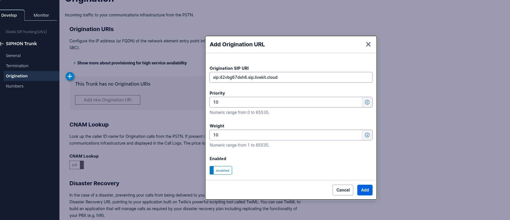The height and width of the screenshot is (220, 510).
Task: Click the Priority info icon
Action: [367, 102]
